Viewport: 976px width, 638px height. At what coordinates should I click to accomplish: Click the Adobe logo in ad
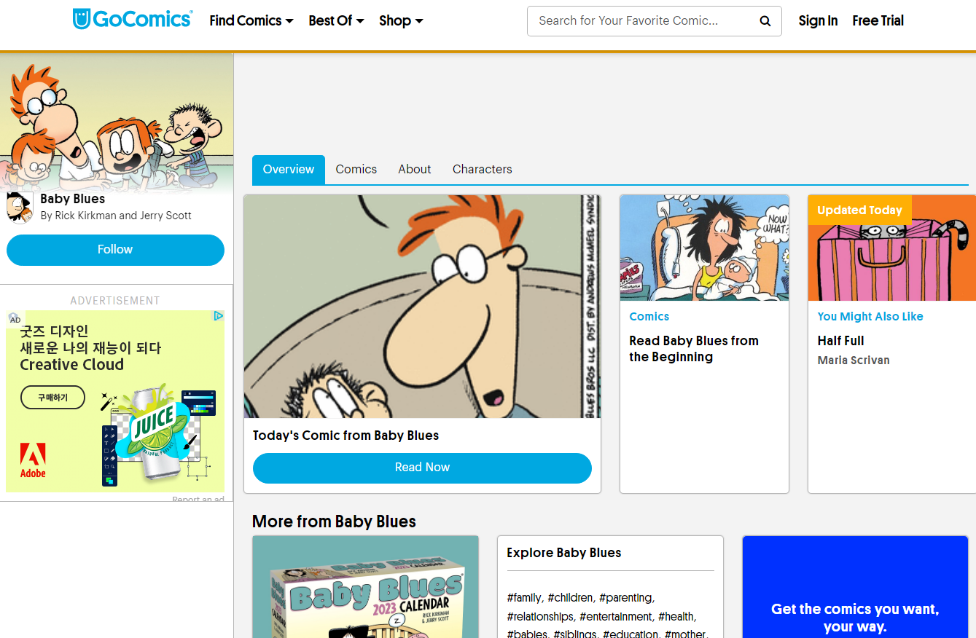(x=33, y=460)
